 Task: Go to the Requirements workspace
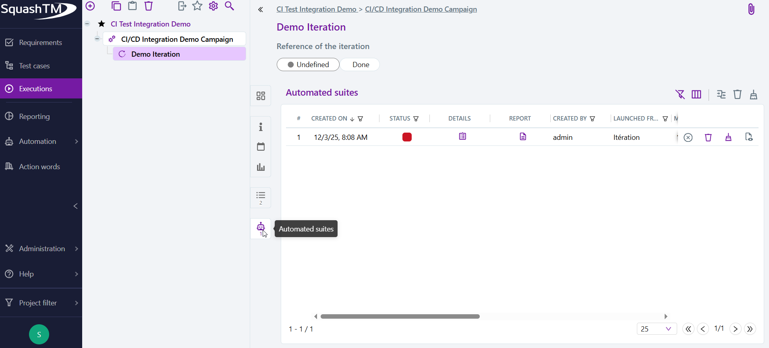pos(40,43)
